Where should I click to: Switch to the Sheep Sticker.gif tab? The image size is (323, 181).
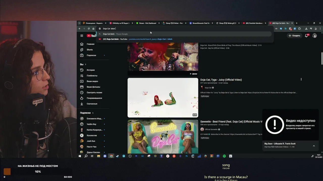[x=228, y=23]
